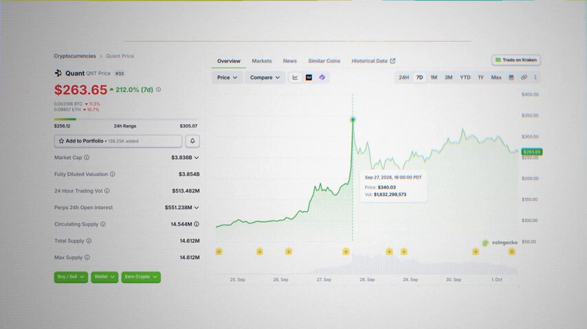
Task: Switch to the Similar Coins tab
Action: pyautogui.click(x=324, y=61)
